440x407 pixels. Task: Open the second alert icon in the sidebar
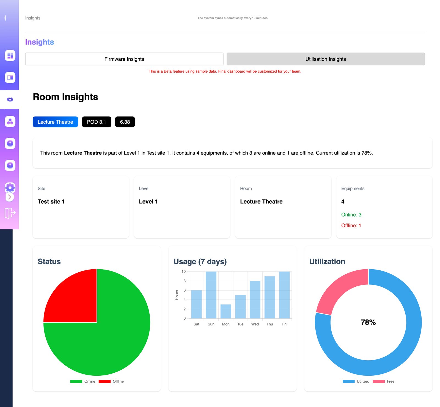[x=10, y=165]
